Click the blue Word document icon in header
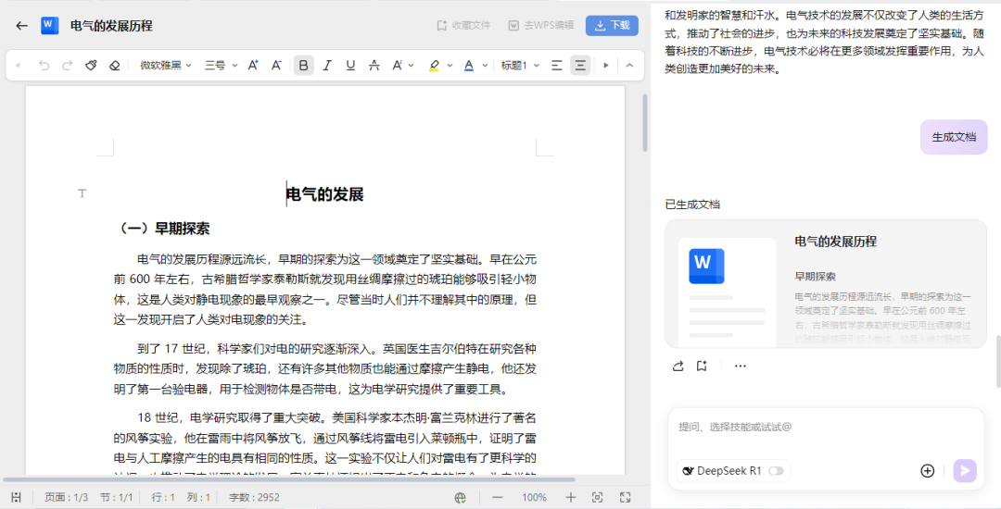The width and height of the screenshot is (1001, 509). point(49,26)
